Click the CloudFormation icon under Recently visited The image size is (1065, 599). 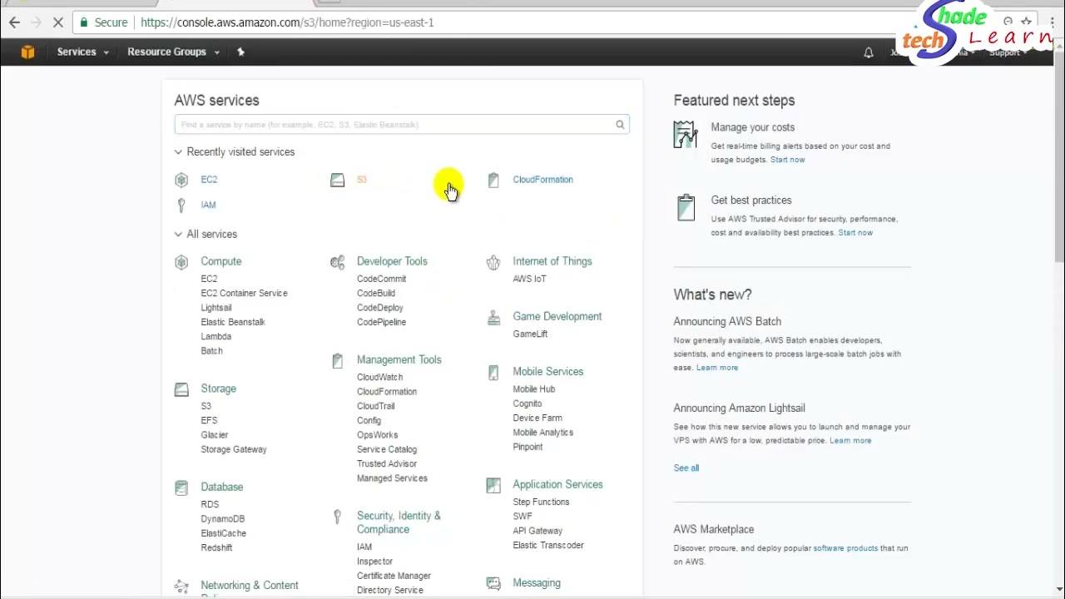click(493, 180)
